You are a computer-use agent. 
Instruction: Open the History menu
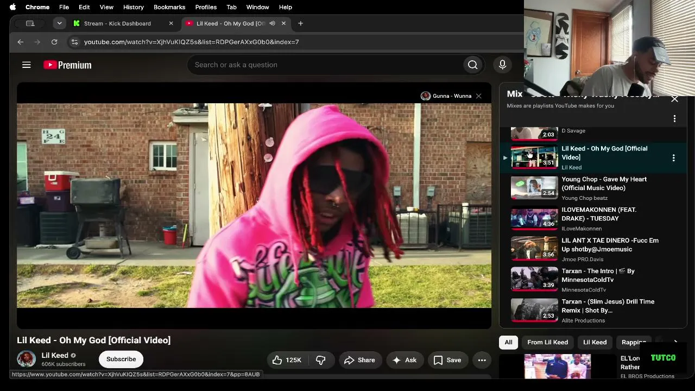point(133,7)
